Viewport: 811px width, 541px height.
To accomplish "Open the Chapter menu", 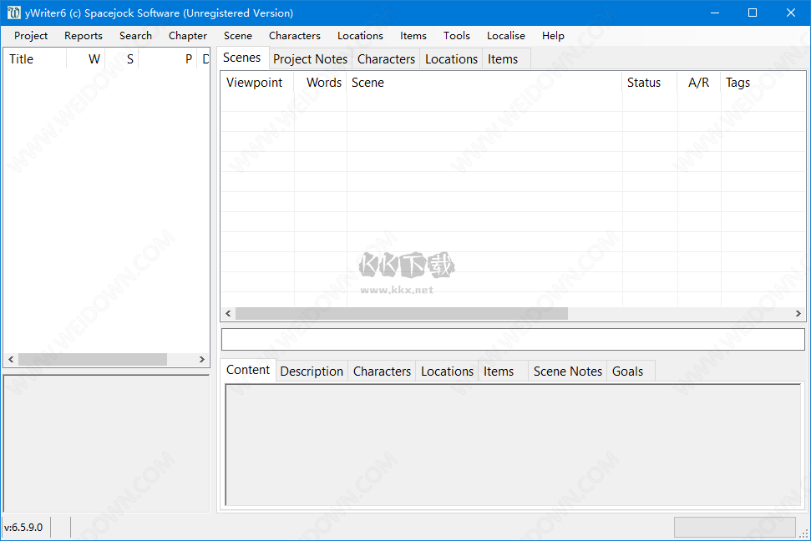I will point(188,36).
